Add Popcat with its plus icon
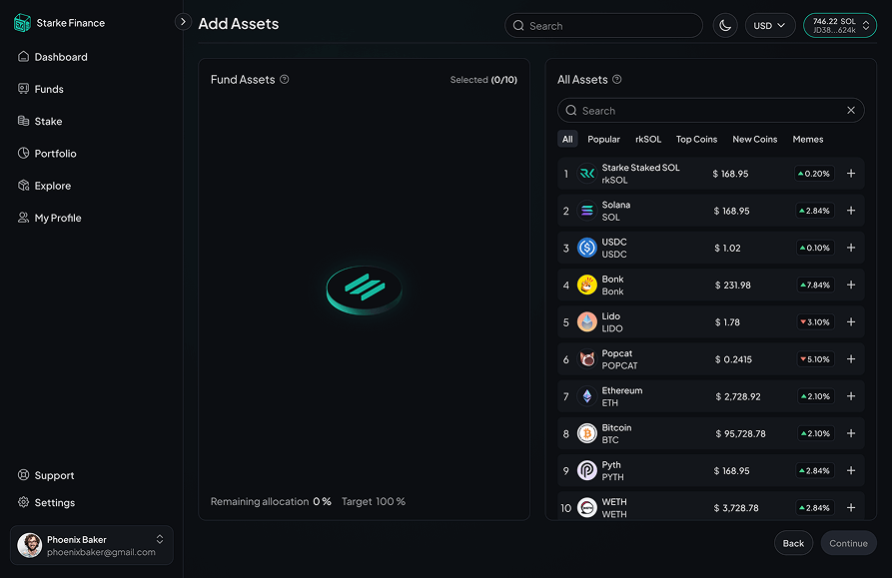The width and height of the screenshot is (892, 578). tap(851, 359)
